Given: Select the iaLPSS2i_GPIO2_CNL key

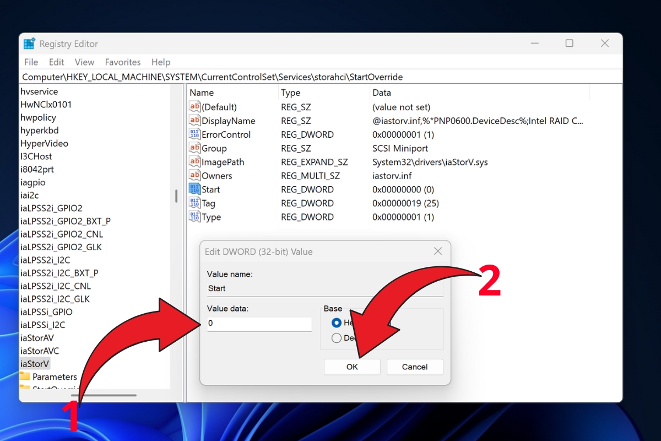Looking at the screenshot, I should [61, 234].
